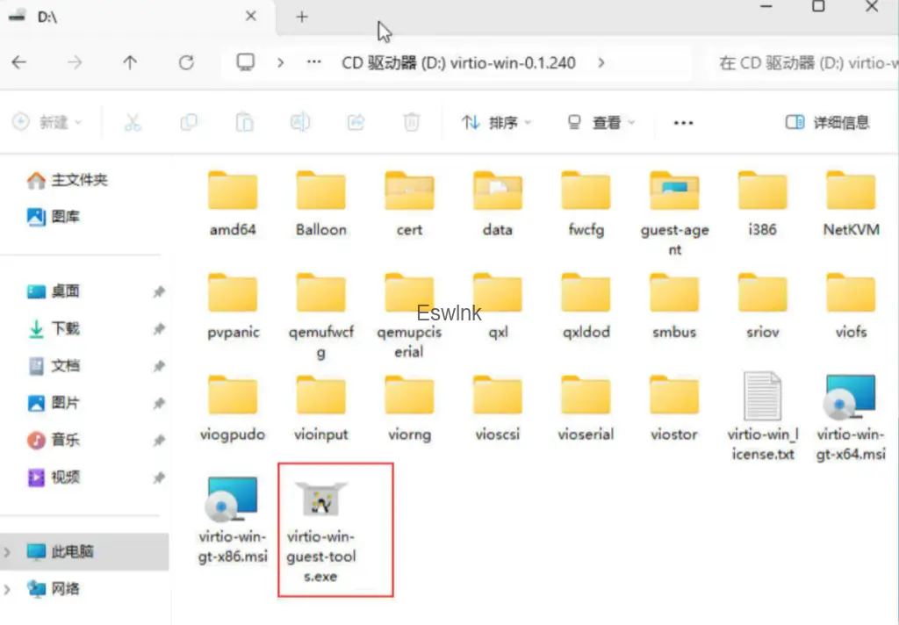Expand the 此电脑 tree node

coord(8,552)
